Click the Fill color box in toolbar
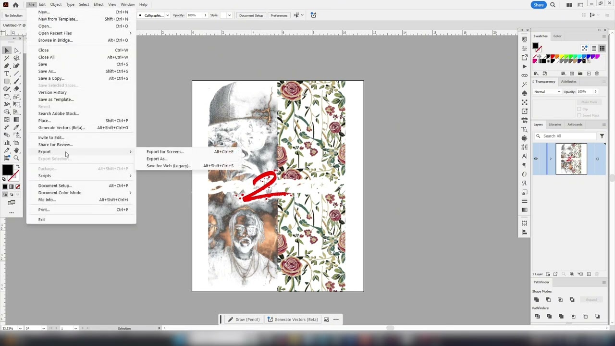This screenshot has height=346, width=615. coord(7,170)
